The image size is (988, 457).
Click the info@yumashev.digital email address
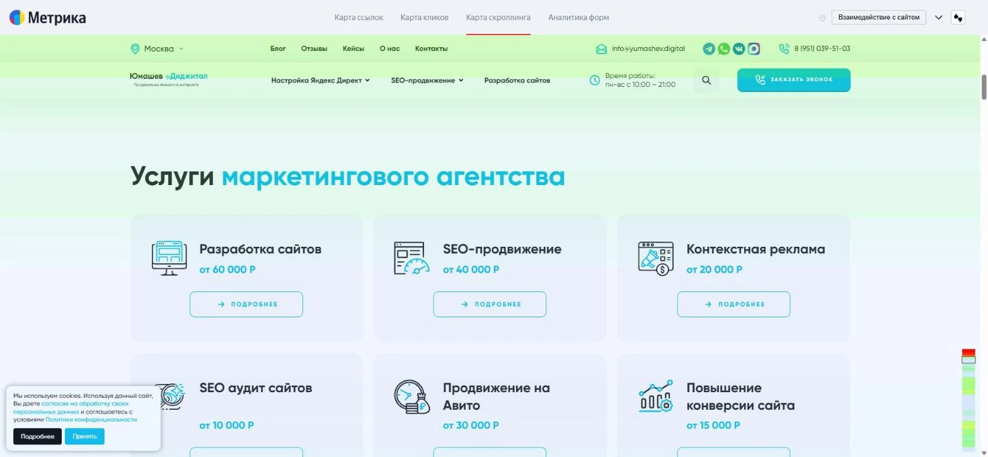tap(648, 48)
